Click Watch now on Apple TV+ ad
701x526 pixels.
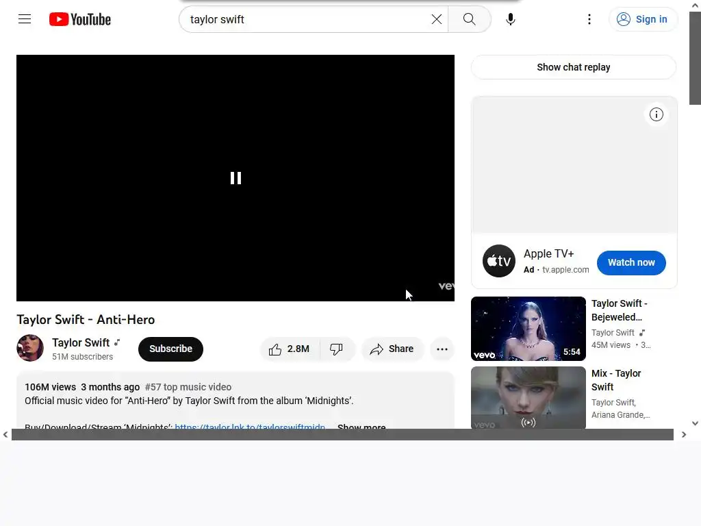631,262
